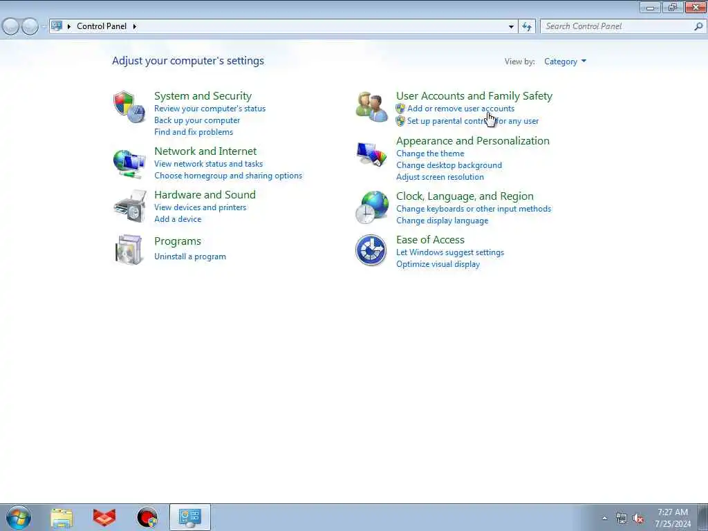
Task: Open System and Security shield icon
Action: pos(129,107)
